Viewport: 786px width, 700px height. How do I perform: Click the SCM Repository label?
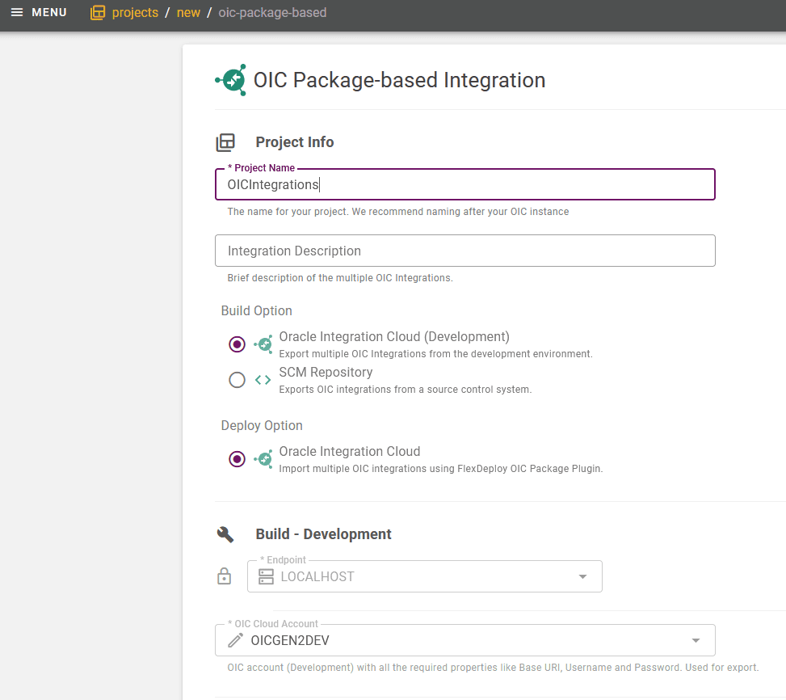pos(326,373)
